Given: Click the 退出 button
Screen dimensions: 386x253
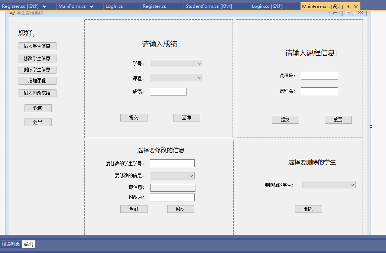Looking at the screenshot, I should (38, 122).
